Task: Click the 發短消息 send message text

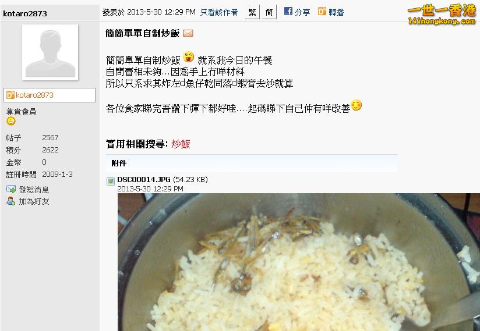Action: [x=34, y=190]
